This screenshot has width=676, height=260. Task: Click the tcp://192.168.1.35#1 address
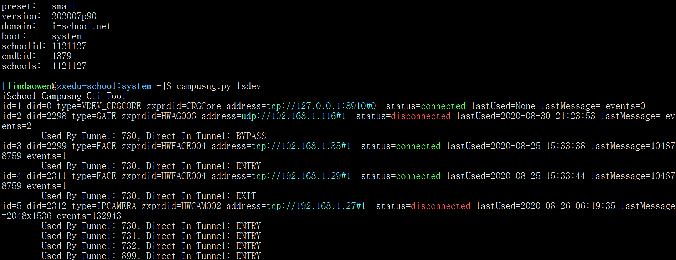pyautogui.click(x=301, y=146)
